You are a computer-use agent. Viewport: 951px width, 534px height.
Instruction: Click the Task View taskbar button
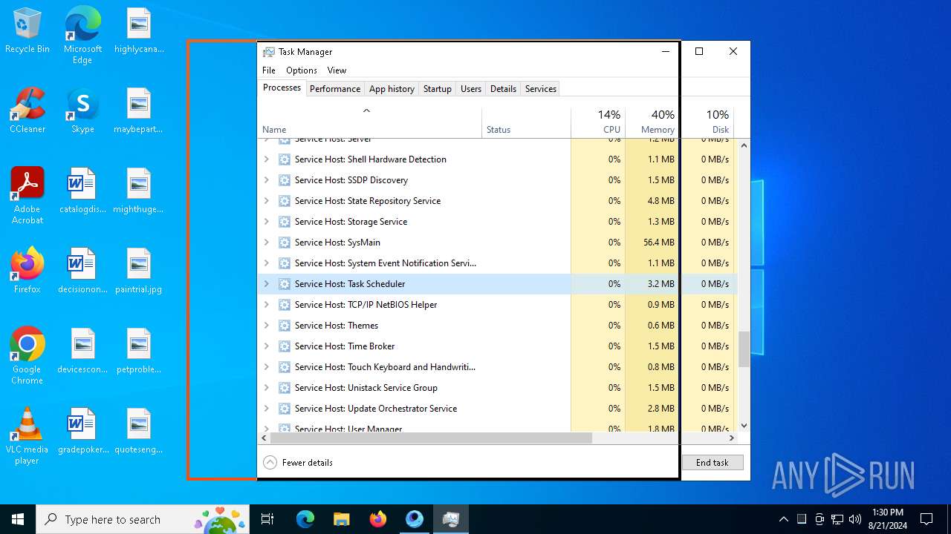pos(267,519)
